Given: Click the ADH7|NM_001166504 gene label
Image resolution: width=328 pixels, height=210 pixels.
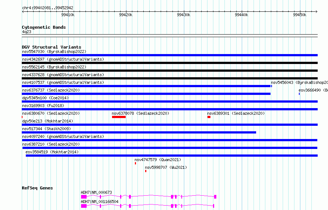Looking at the screenshot, I should (100, 202).
